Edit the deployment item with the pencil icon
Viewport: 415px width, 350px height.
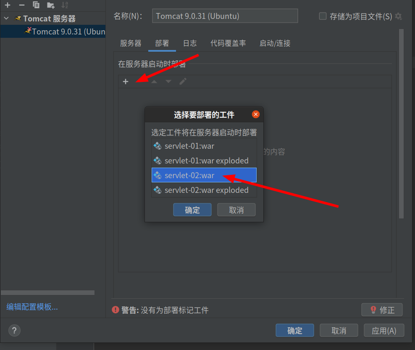click(x=183, y=82)
